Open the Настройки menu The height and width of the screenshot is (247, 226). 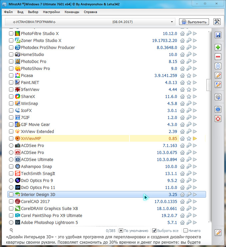pyautogui.click(x=51, y=12)
